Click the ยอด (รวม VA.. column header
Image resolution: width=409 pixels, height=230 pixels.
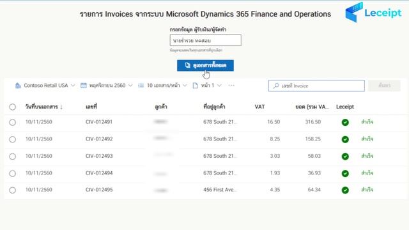pyautogui.click(x=313, y=107)
